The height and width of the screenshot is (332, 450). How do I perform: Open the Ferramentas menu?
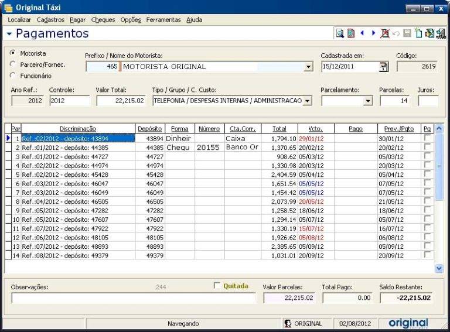(x=163, y=20)
